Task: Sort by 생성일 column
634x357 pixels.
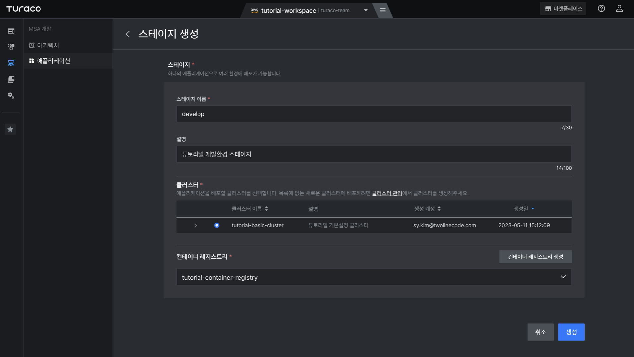Action: [524, 209]
